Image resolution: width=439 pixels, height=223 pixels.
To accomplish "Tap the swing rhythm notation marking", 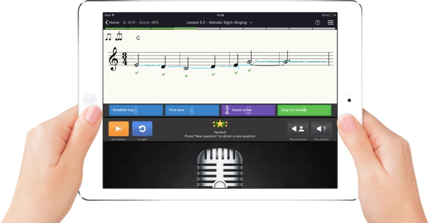I will click(x=114, y=37).
